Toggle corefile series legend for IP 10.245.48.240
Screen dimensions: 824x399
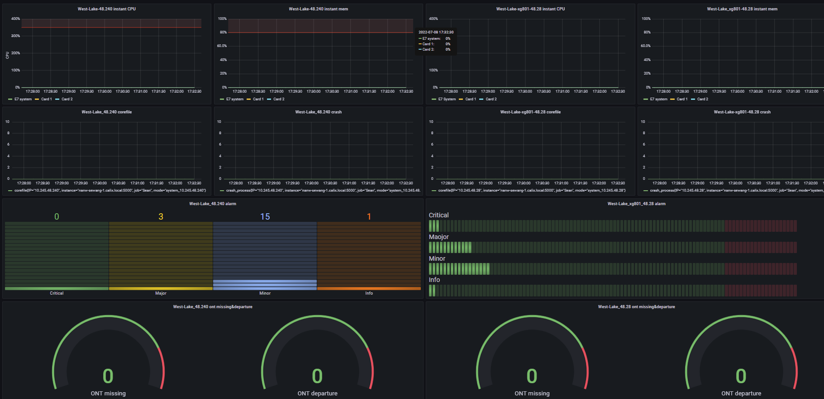point(110,191)
